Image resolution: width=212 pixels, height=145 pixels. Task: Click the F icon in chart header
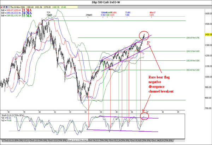(4, 7)
